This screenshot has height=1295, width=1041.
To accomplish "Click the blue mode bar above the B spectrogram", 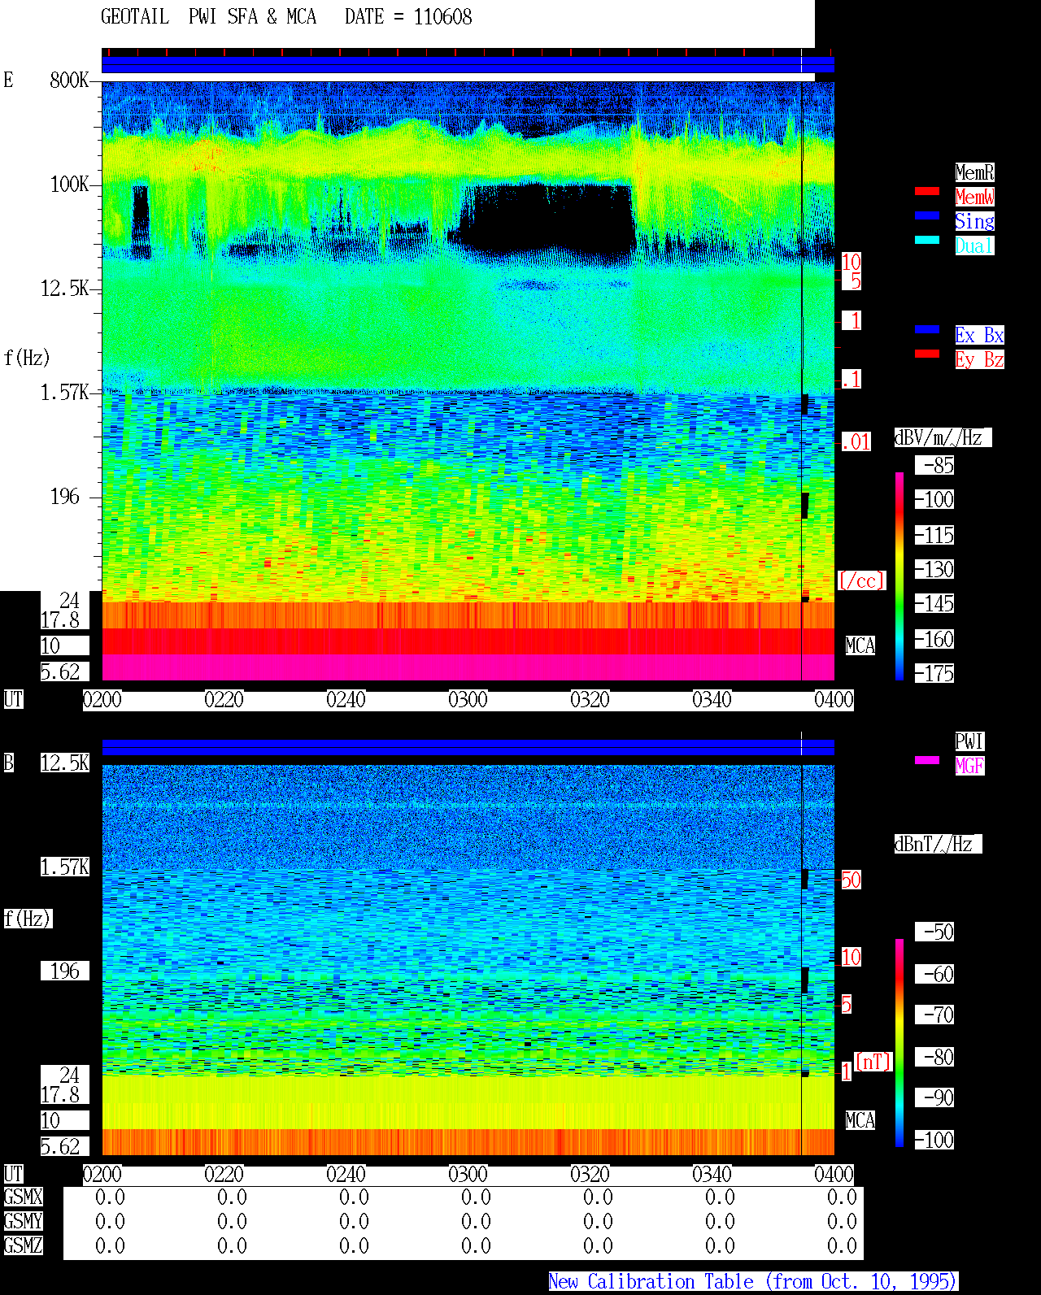I will coord(468,748).
